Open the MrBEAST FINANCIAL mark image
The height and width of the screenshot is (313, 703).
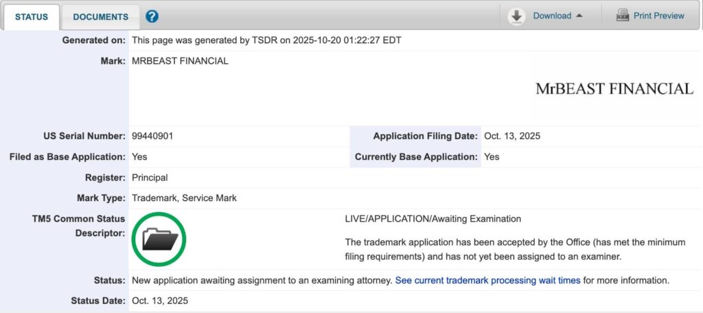click(x=614, y=89)
